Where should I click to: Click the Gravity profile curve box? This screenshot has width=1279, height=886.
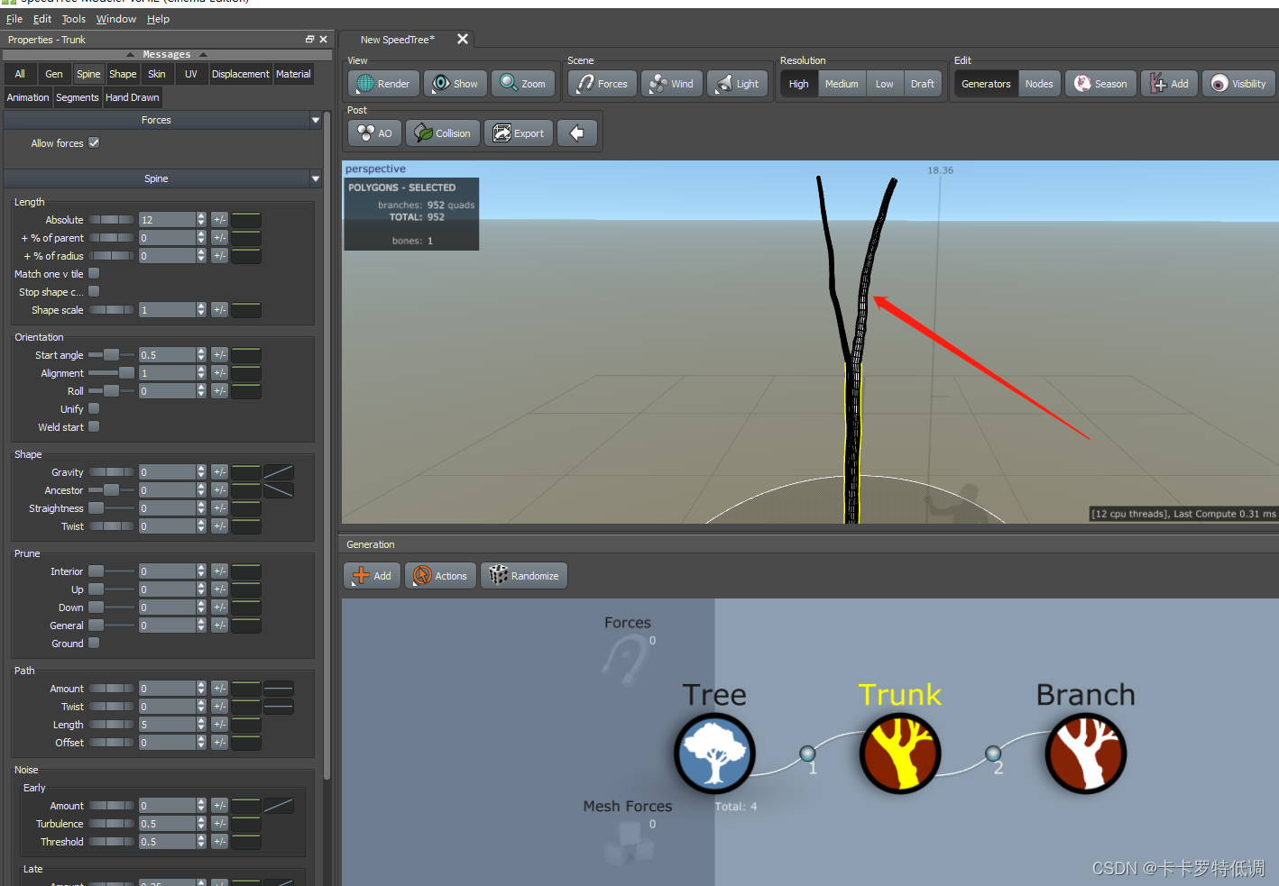click(x=278, y=472)
